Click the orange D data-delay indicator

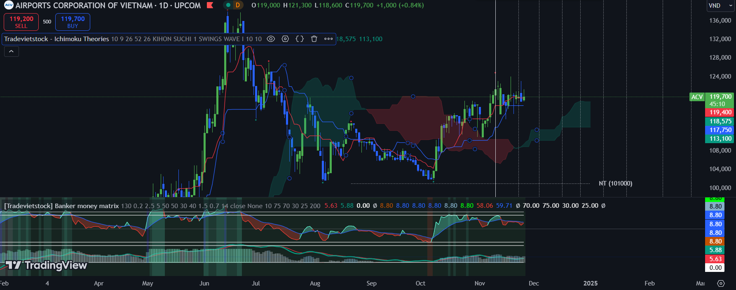[238, 5]
